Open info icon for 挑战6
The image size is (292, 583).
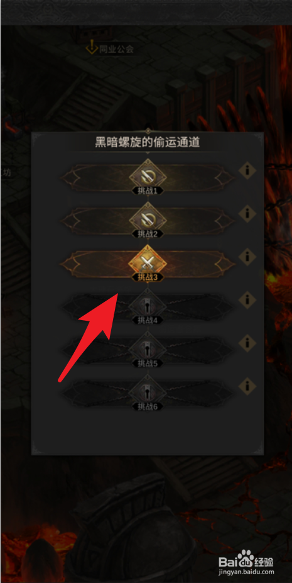tap(247, 386)
